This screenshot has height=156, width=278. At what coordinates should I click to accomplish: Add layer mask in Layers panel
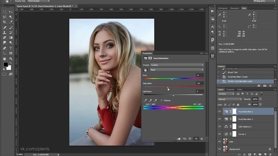click(x=250, y=155)
